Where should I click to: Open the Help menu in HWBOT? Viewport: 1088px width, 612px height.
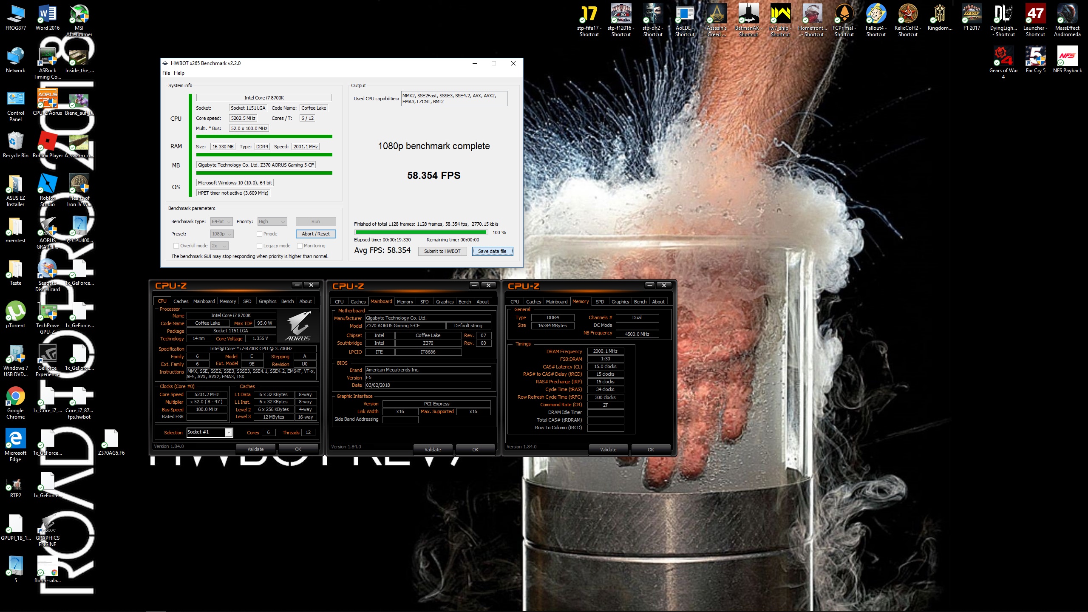pyautogui.click(x=179, y=73)
